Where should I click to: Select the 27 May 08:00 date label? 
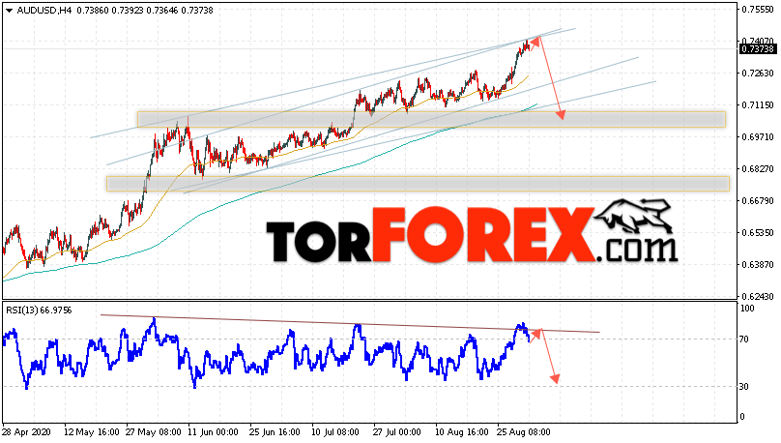tap(154, 432)
